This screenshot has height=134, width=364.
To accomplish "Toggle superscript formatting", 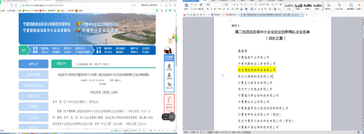I will point(224,9).
